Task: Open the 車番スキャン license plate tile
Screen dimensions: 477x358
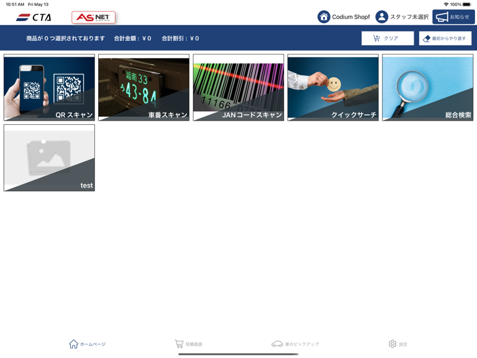Action: pyautogui.click(x=144, y=88)
